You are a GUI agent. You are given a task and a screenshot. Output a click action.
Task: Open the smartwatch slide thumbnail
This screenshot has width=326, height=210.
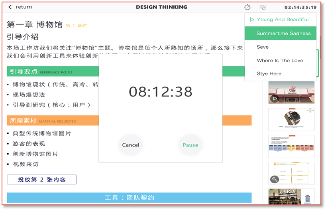[x=291, y=119]
